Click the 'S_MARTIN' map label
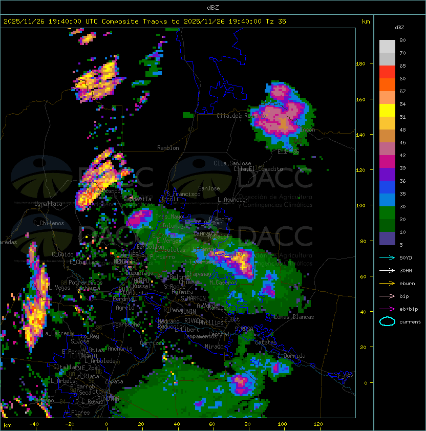This screenshot has height=431, width=426. pos(193,298)
